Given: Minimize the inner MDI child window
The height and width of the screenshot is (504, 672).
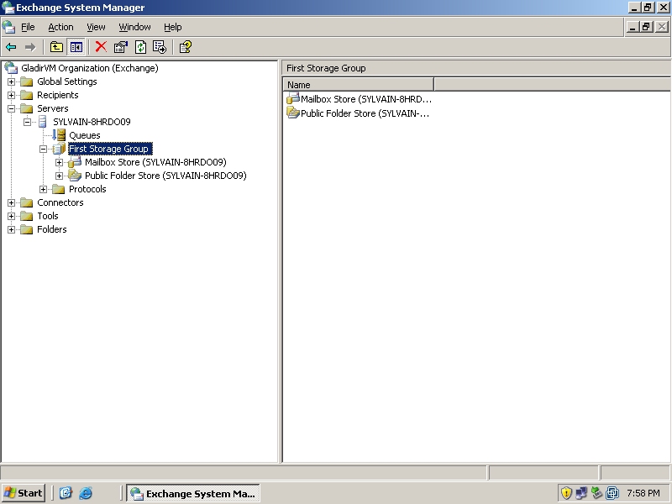Looking at the screenshot, I should click(633, 27).
